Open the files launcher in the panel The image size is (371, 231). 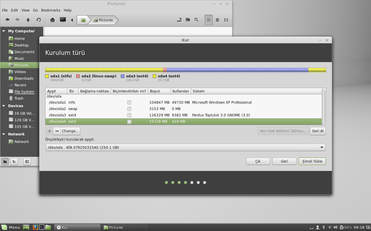[x=48, y=227]
